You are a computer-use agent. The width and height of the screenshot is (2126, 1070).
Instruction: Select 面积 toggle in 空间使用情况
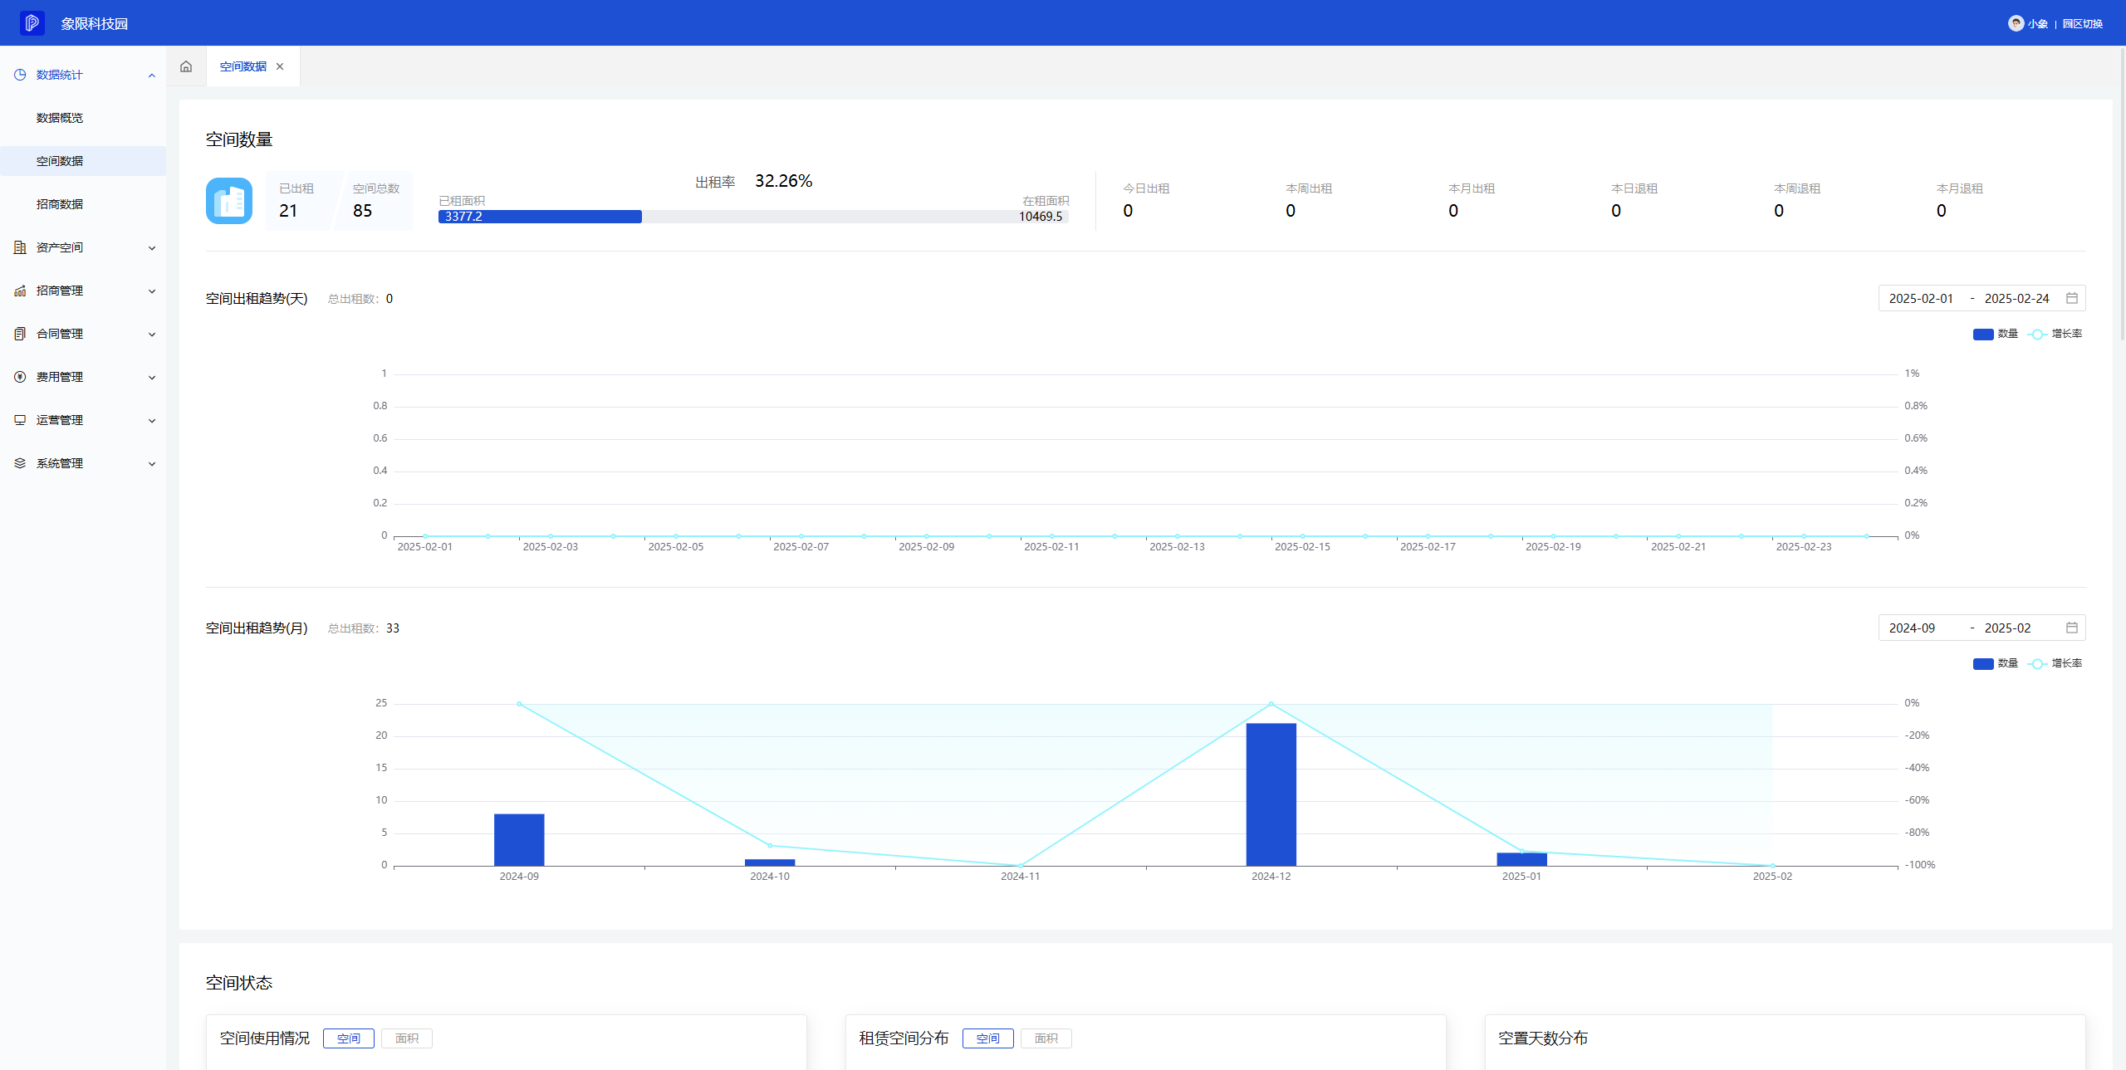(x=406, y=1038)
